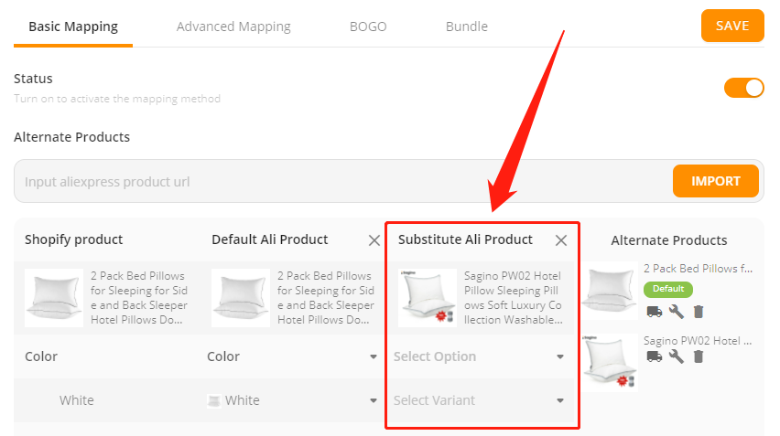
Task: Delete Sagino PW02 Hotel alternate product
Action: (699, 356)
